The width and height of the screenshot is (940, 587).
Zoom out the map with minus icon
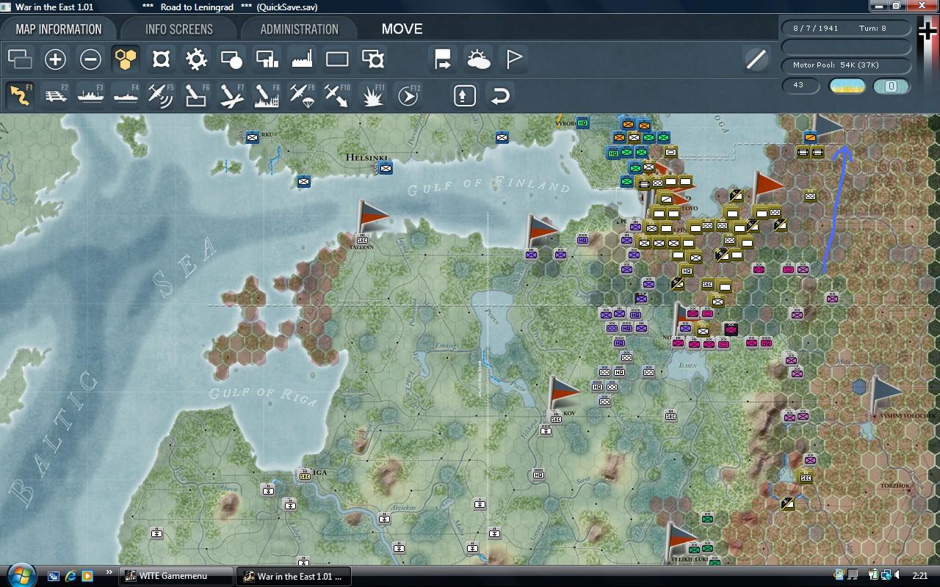coord(90,59)
